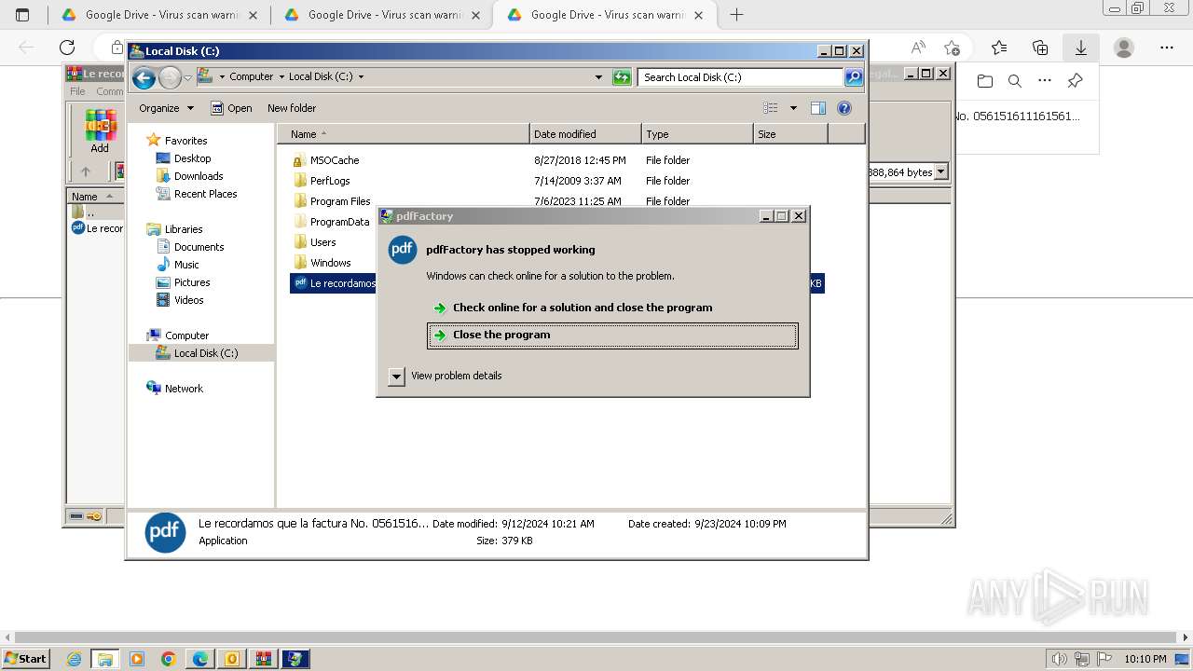Image resolution: width=1193 pixels, height=671 pixels.
Task: Open Edge Collections icon
Action: point(1040,48)
